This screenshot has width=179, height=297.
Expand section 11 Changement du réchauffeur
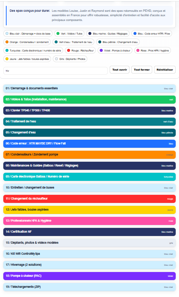[89, 199]
